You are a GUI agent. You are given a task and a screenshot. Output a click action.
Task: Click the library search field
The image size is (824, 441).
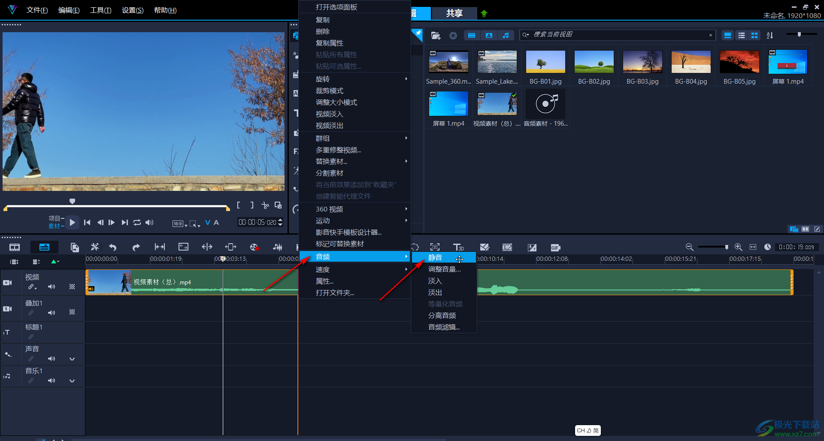[617, 35]
